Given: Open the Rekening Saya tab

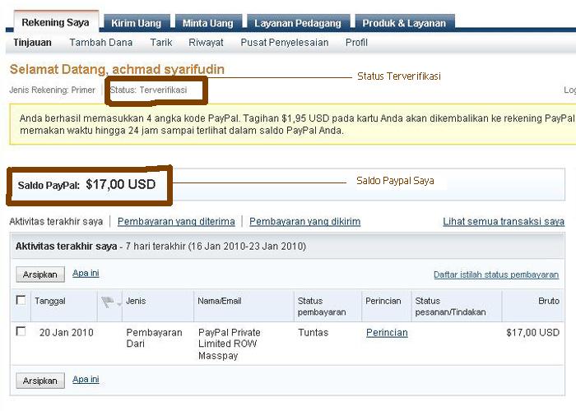Looking at the screenshot, I should [56, 22].
